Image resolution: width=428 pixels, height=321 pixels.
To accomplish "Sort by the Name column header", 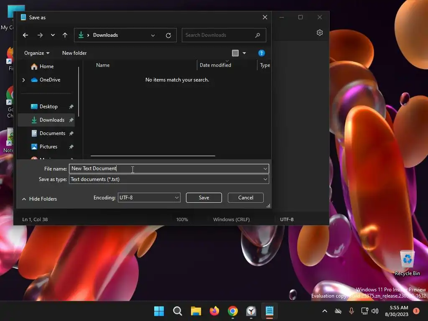I will coord(103,65).
